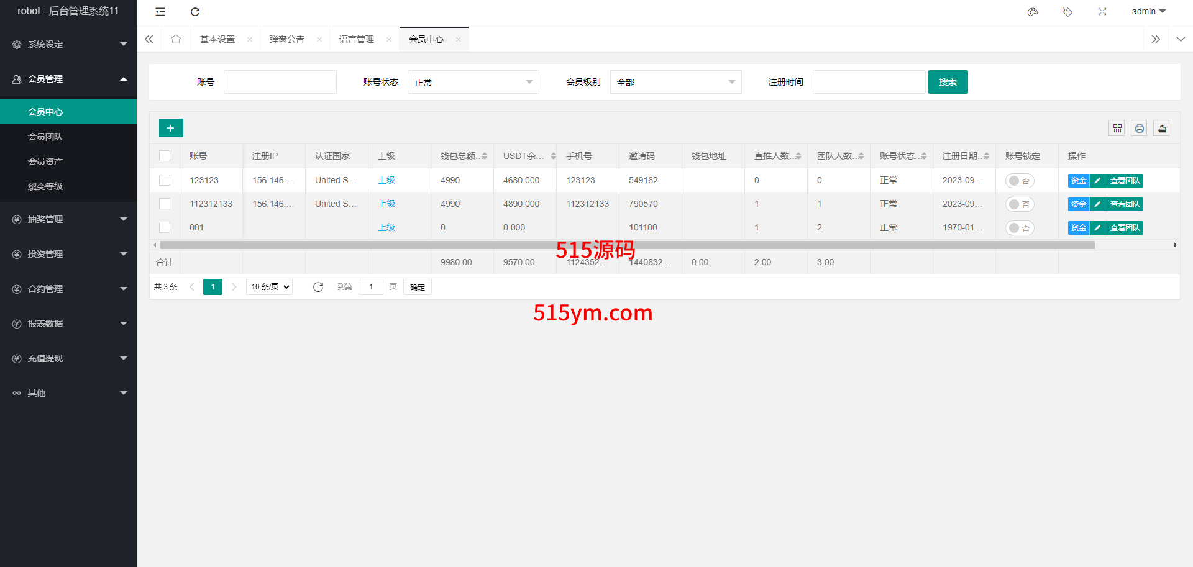Click the home tab icon

(176, 39)
